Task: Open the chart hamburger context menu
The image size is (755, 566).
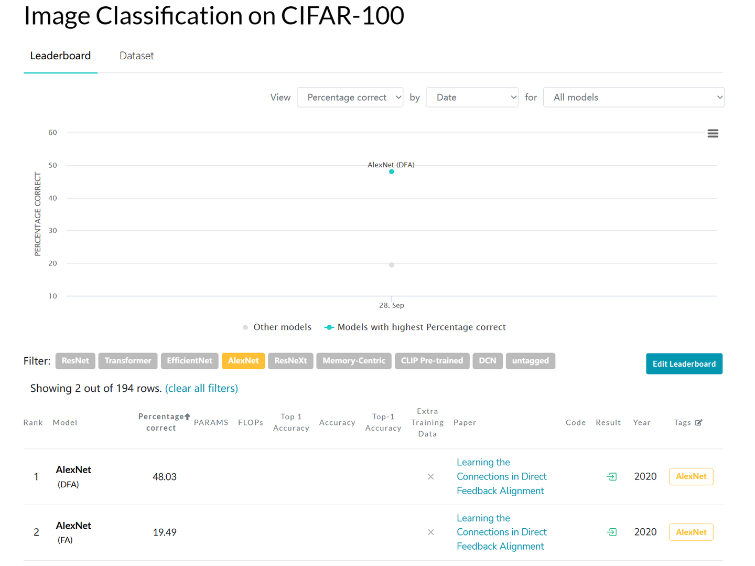Action: click(x=713, y=134)
